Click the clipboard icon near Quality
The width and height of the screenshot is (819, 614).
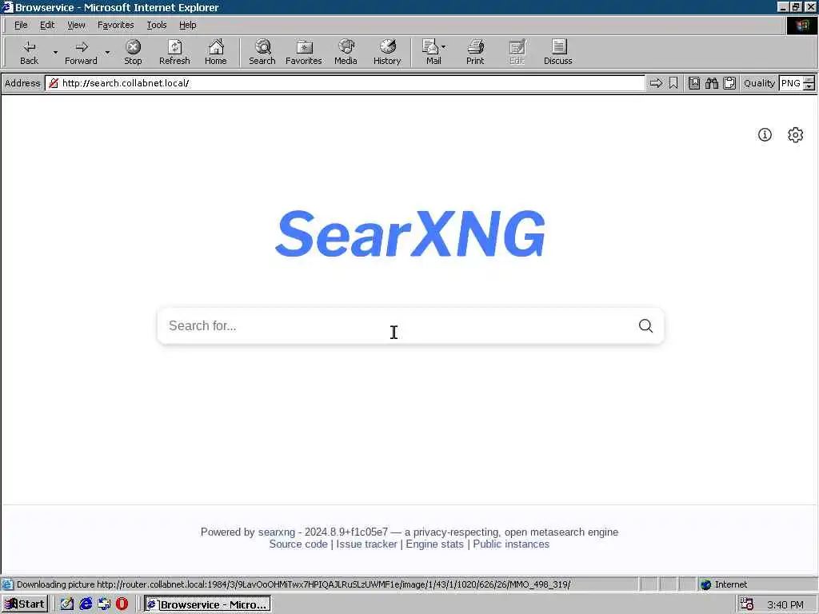729,83
